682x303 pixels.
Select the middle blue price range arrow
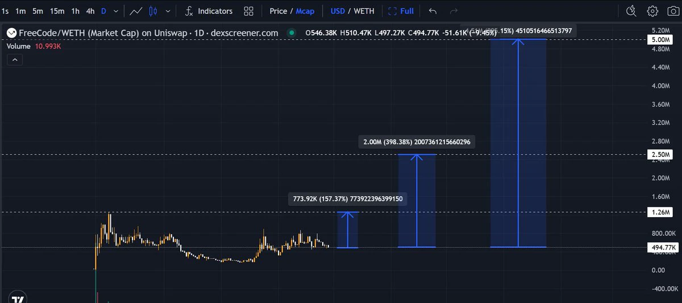pyautogui.click(x=417, y=201)
